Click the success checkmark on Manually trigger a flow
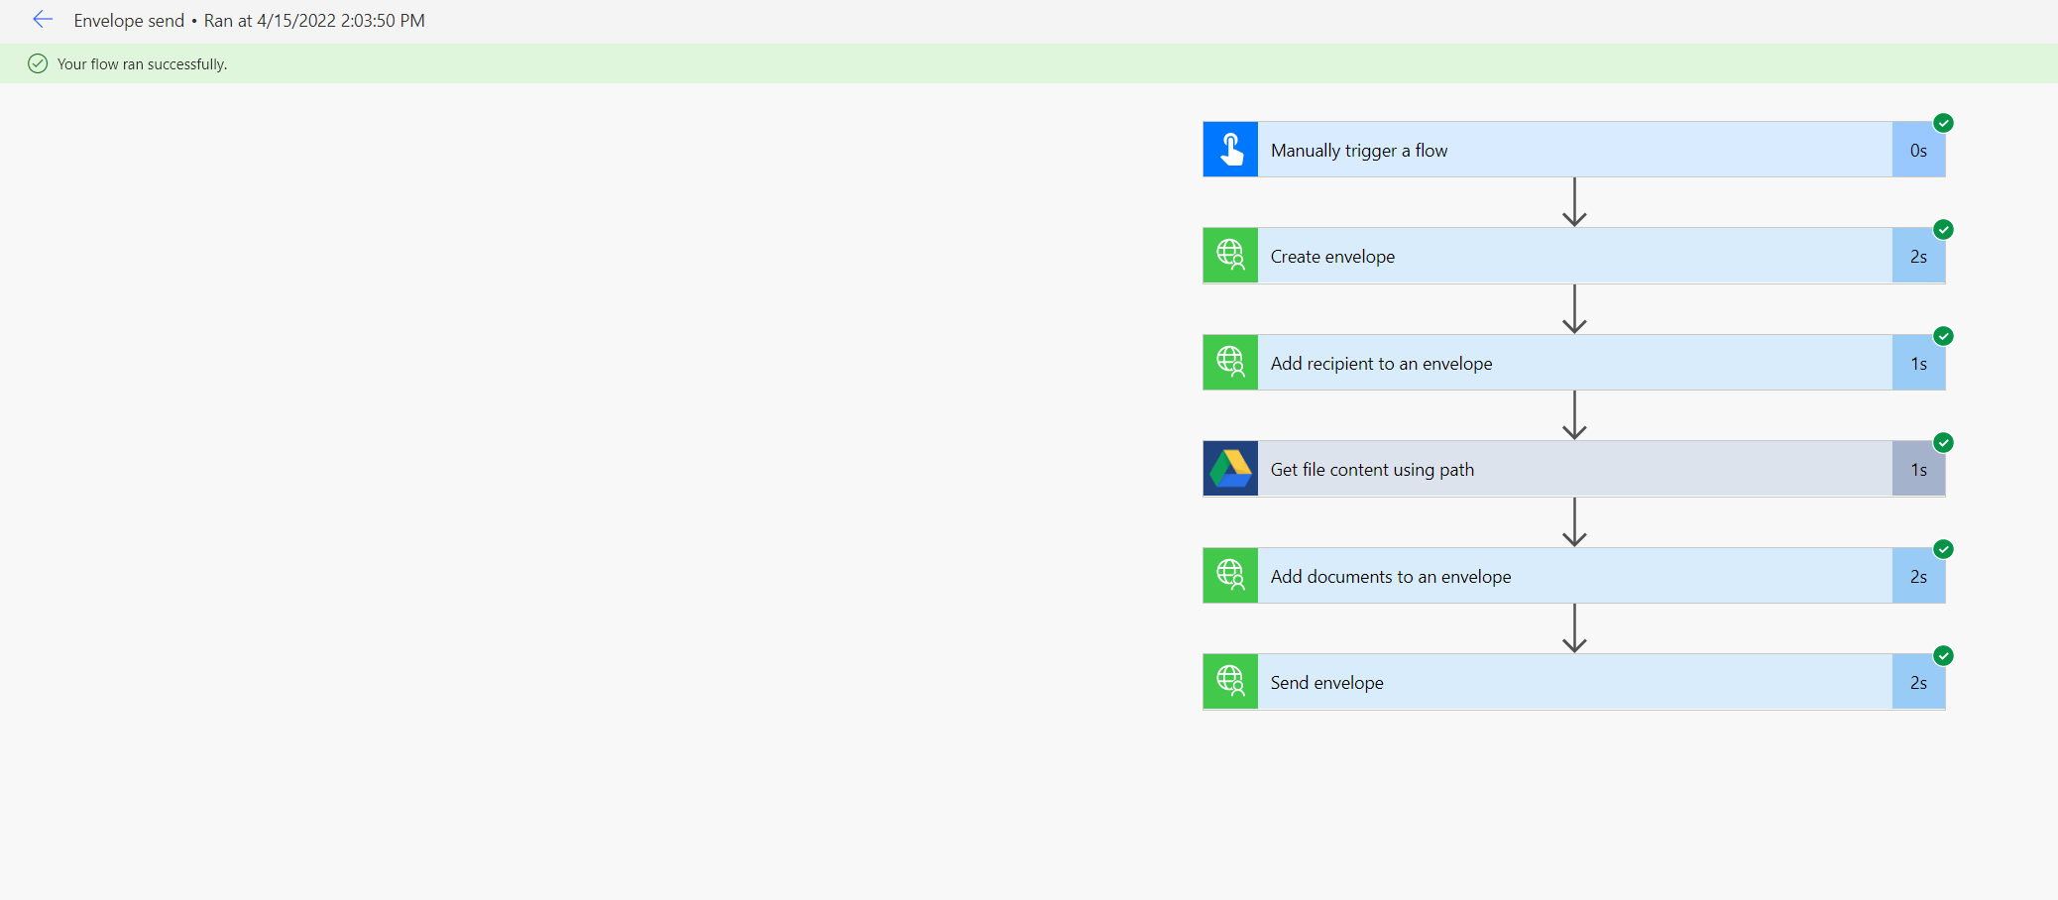The width and height of the screenshot is (2058, 900). click(1944, 123)
